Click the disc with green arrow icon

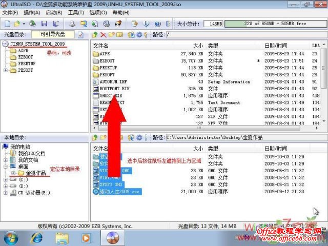click(95, 24)
